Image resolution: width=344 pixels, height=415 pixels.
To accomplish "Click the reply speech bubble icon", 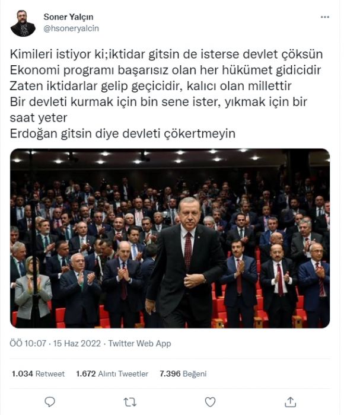I will pos(50,402).
